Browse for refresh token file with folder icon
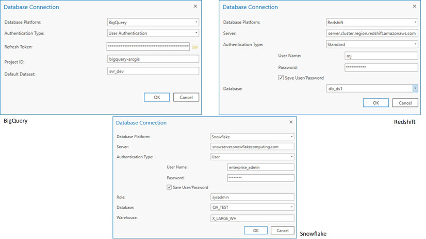Image resolution: width=426 pixels, height=239 pixels. (195, 47)
